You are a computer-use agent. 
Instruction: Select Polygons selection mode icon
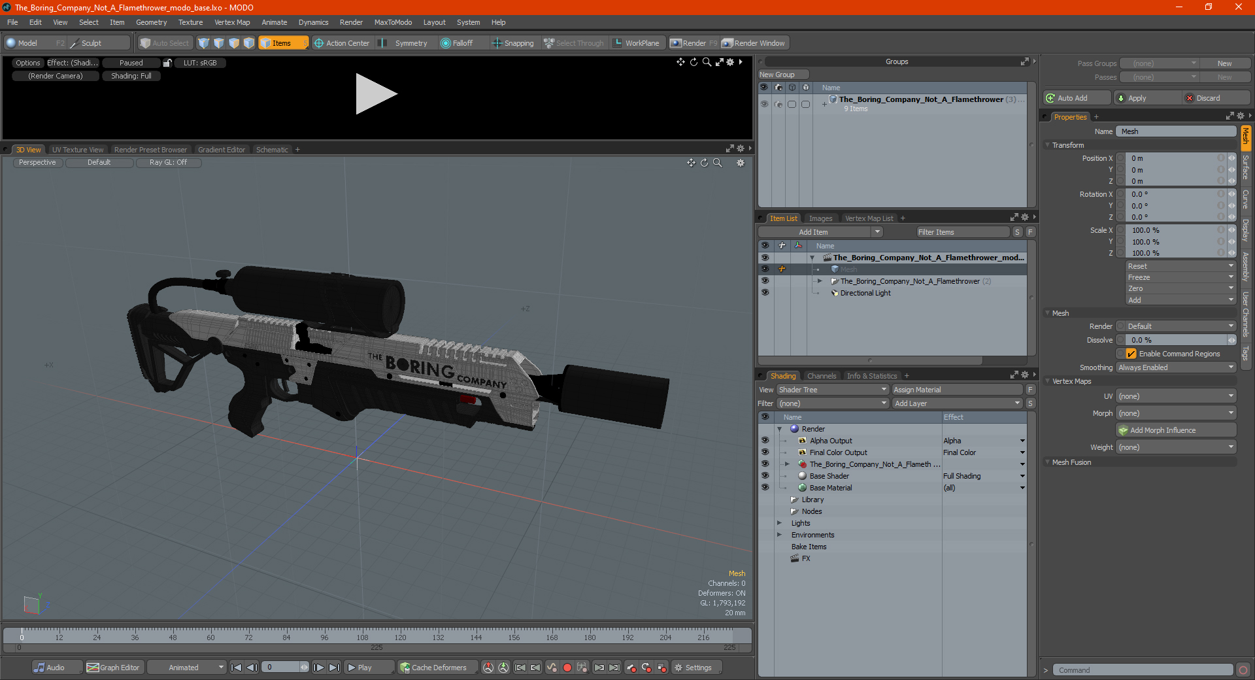point(234,43)
